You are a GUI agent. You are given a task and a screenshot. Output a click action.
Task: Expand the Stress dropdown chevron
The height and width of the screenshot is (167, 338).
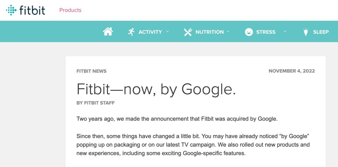pyautogui.click(x=285, y=32)
